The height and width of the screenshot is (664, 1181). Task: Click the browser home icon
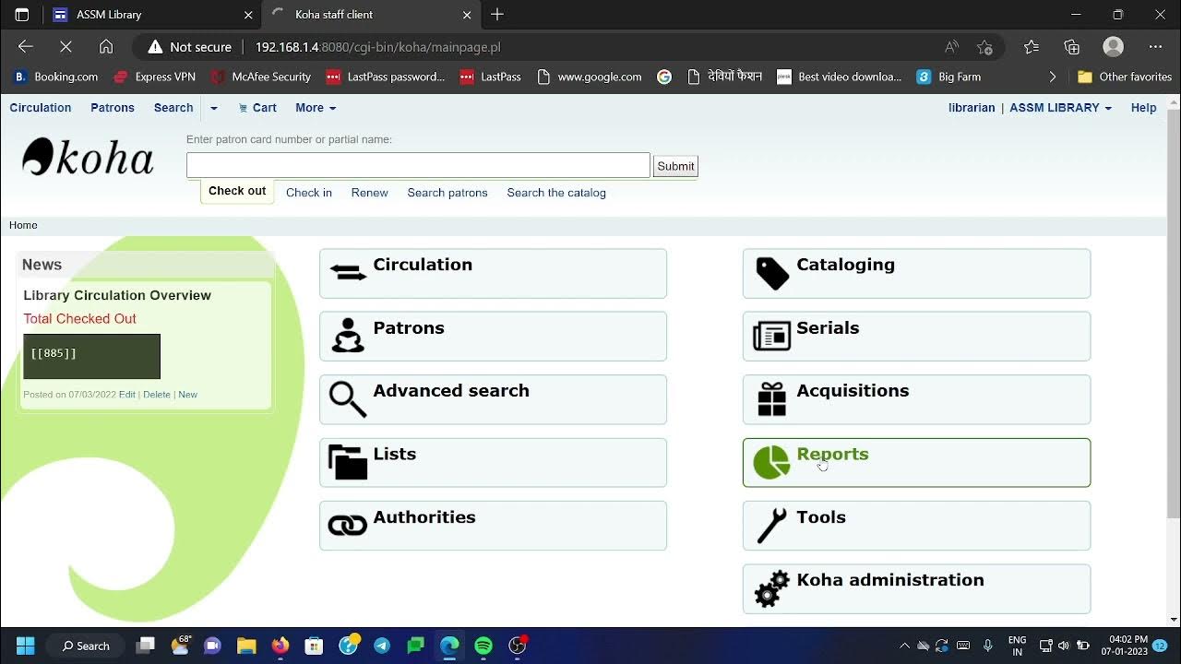106,47
